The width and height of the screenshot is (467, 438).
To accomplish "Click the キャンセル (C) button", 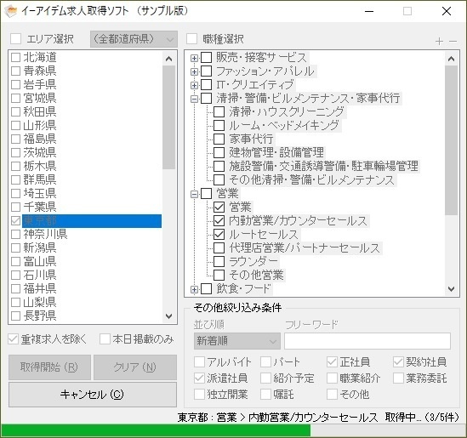I will pos(93,395).
